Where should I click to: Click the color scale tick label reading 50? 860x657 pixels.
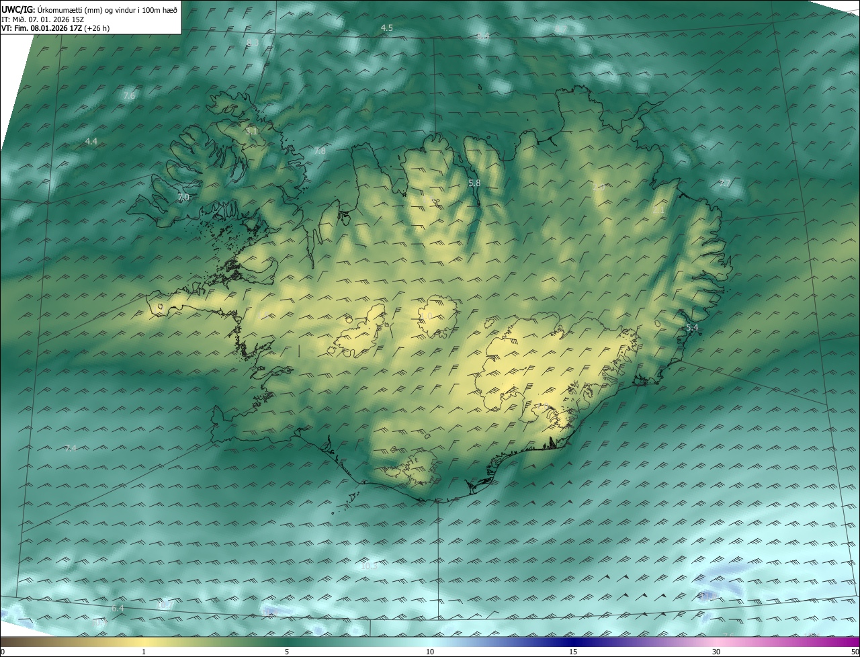click(855, 652)
